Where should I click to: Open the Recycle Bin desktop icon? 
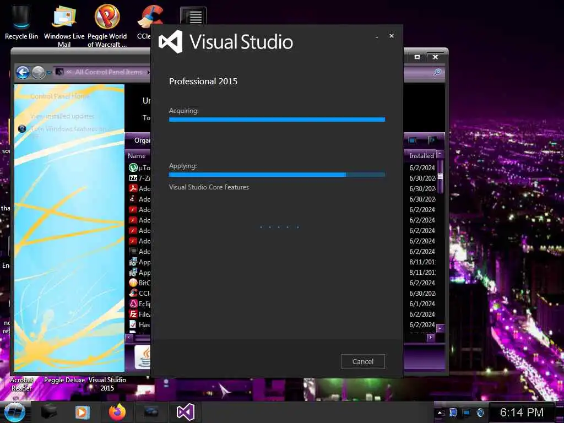(x=21, y=22)
